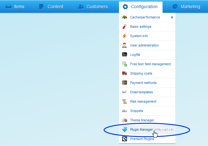Click the User administration person icon
Image resolution: width=208 pixels, height=146 pixels.
125,45
